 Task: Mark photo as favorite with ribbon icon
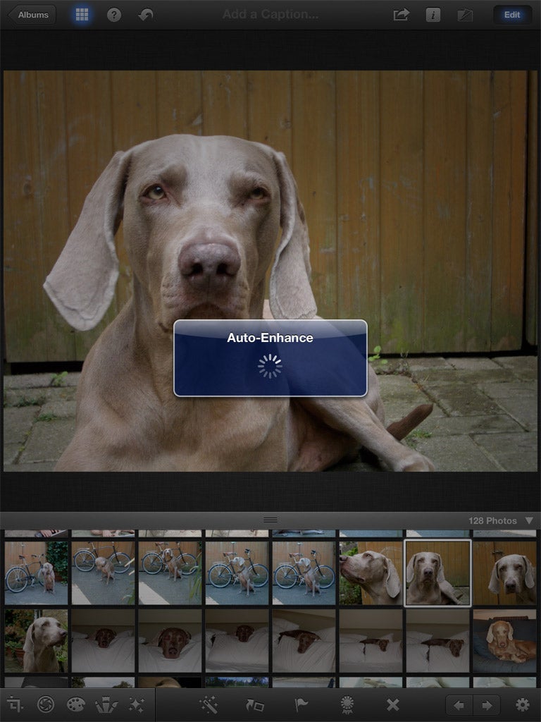tap(347, 704)
